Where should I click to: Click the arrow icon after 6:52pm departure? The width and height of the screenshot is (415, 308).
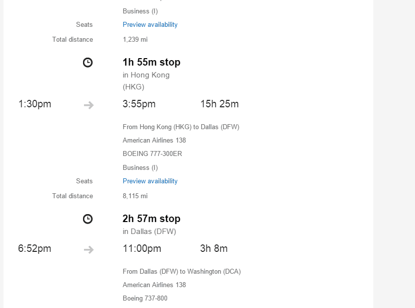pos(88,249)
